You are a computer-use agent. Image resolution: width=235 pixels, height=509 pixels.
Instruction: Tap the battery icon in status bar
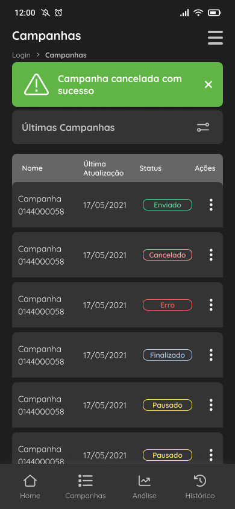215,13
